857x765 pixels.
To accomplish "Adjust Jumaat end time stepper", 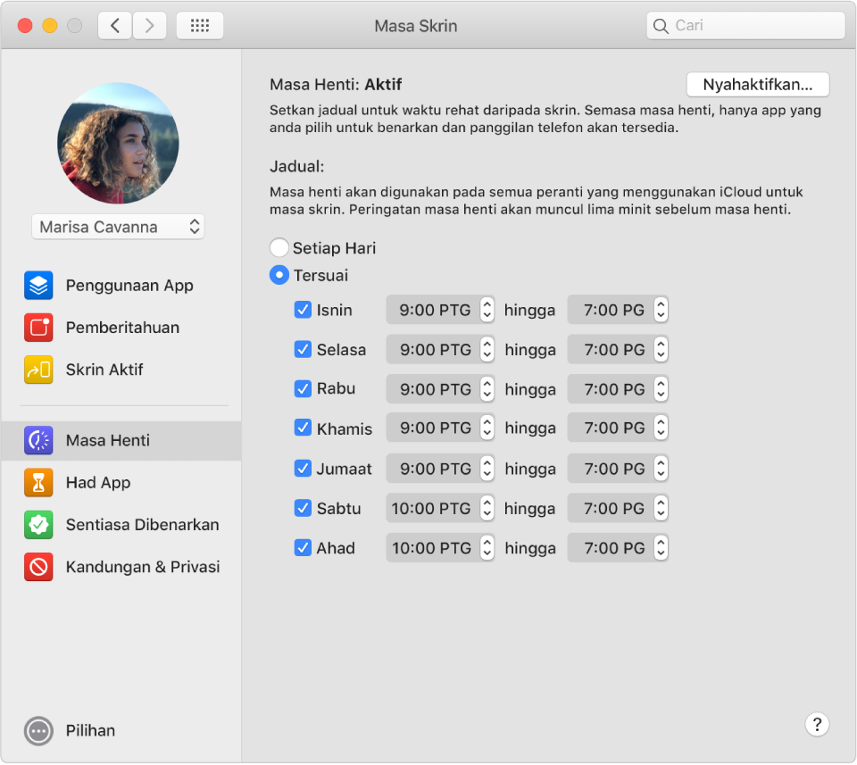I will click(x=661, y=469).
